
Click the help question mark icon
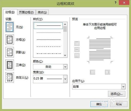click(116, 3)
